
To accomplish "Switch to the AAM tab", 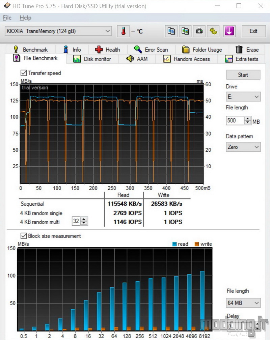I will pos(137,59).
